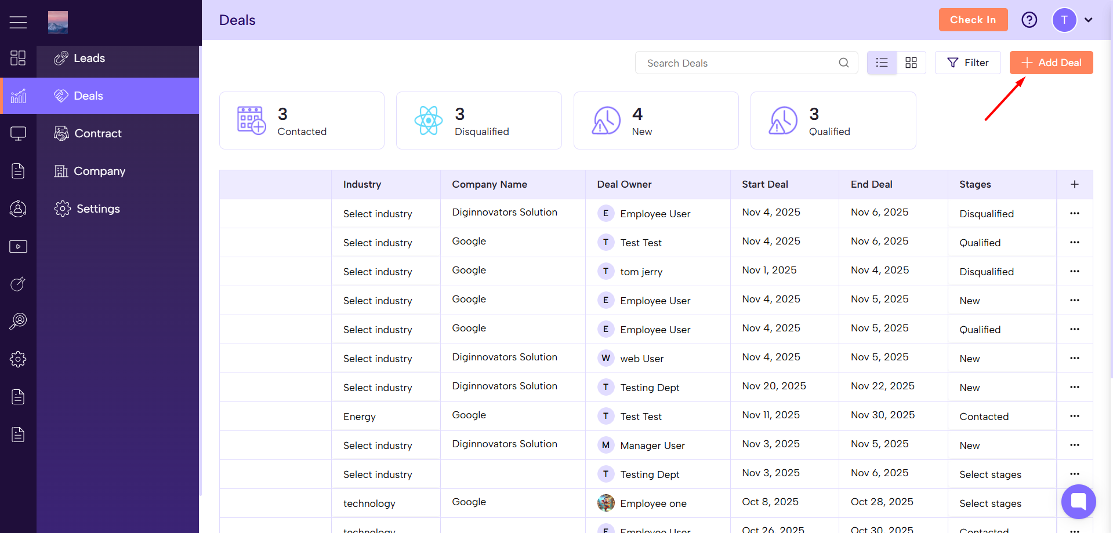The width and height of the screenshot is (1113, 533).
Task: Open the Contract menu item
Action: coord(97,134)
